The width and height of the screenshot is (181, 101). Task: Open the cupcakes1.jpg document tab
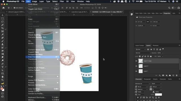[79, 12]
